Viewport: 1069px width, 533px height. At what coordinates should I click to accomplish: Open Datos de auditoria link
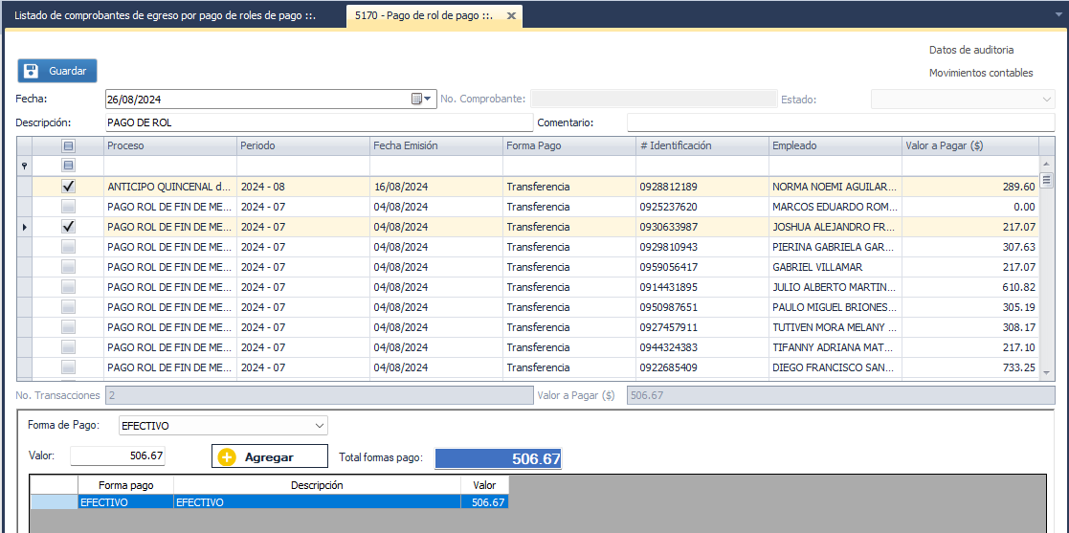coord(970,50)
